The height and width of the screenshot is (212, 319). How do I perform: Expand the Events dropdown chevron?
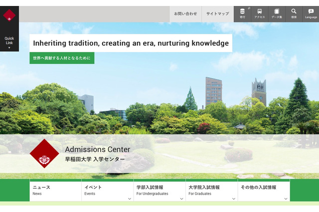click(x=130, y=199)
